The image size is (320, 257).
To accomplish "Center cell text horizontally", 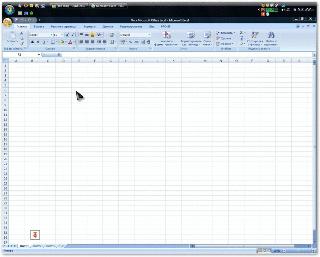I will click(87, 42).
